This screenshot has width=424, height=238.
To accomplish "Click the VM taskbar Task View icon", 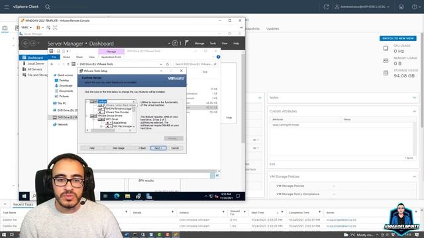I will [105, 196].
